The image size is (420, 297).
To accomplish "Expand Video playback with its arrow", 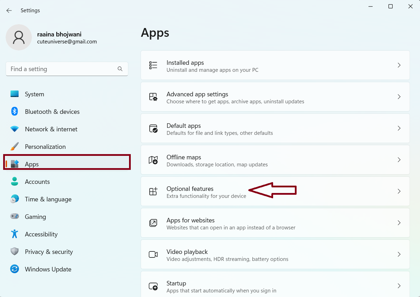I will tap(399, 254).
